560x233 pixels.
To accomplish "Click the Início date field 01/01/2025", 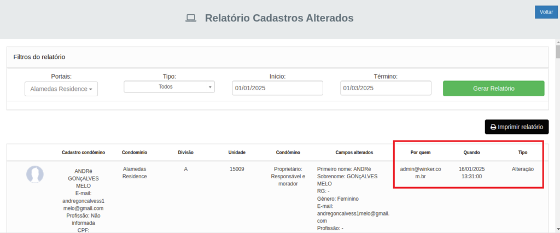I will pyautogui.click(x=277, y=88).
